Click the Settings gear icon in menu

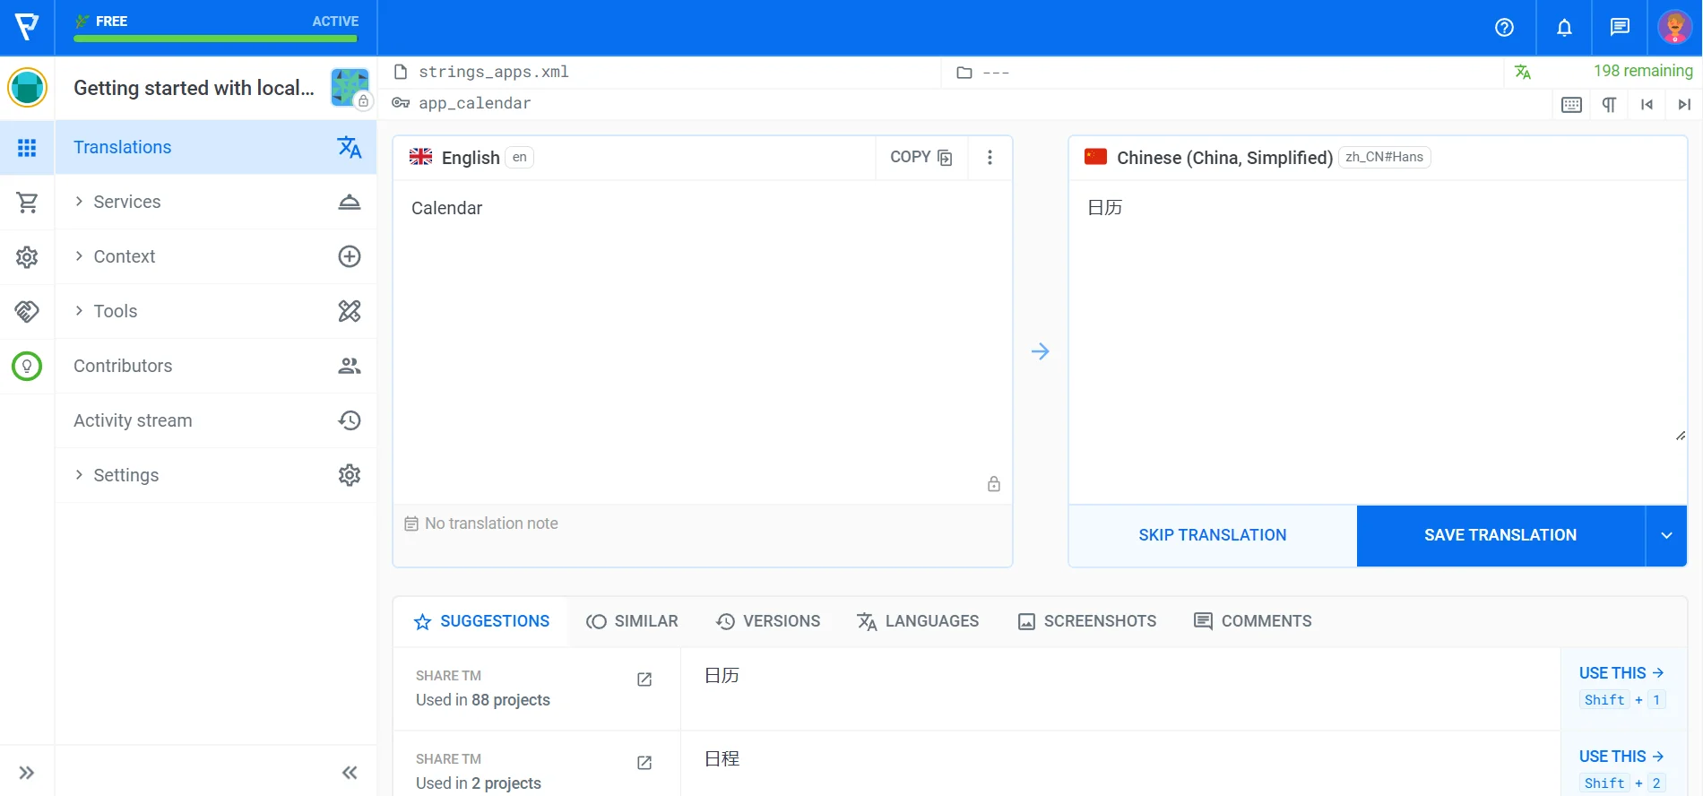coord(350,475)
